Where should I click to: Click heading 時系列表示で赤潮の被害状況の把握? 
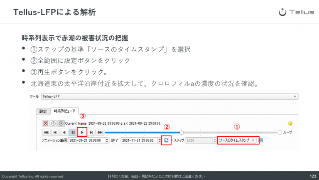pyautogui.click(x=75, y=38)
